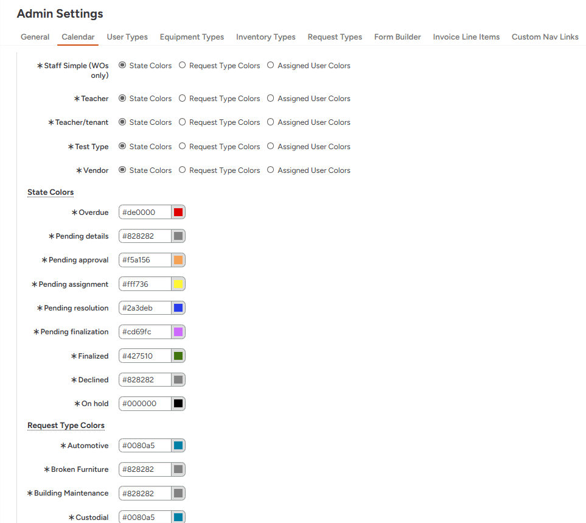586x523 pixels.
Task: Click the Pending details hex input field
Action: [145, 236]
